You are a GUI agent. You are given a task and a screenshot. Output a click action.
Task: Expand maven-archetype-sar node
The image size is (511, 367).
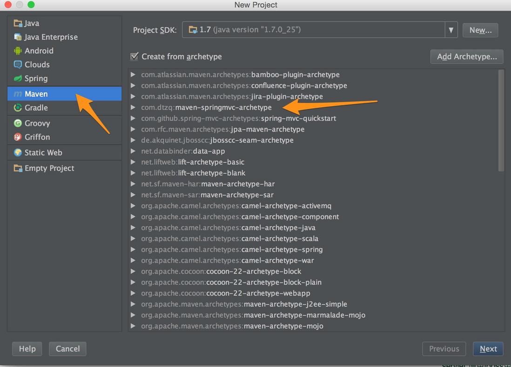133,195
